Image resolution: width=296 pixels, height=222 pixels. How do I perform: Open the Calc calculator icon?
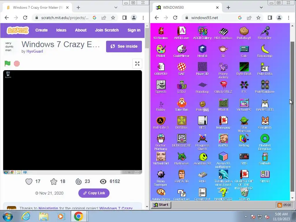tap(244, 51)
